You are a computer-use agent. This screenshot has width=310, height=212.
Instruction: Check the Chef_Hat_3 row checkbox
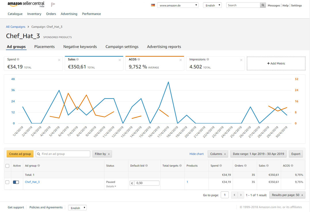7,182
